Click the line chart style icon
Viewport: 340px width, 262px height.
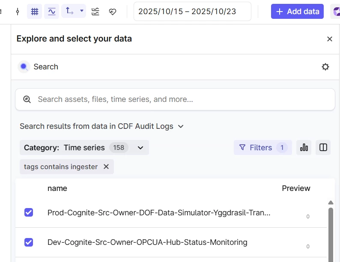52,12
